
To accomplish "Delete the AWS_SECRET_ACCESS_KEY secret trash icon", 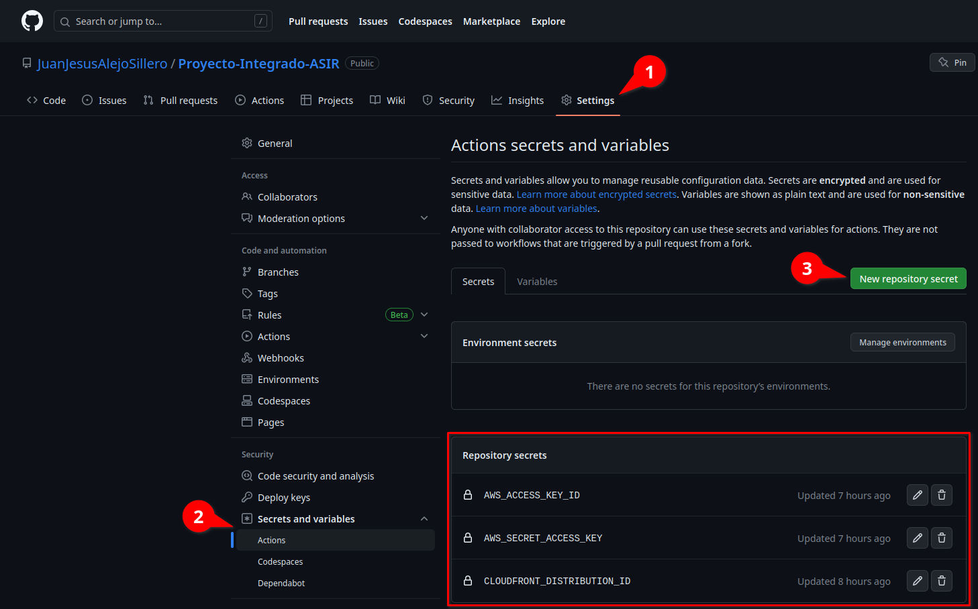I will [x=942, y=538].
